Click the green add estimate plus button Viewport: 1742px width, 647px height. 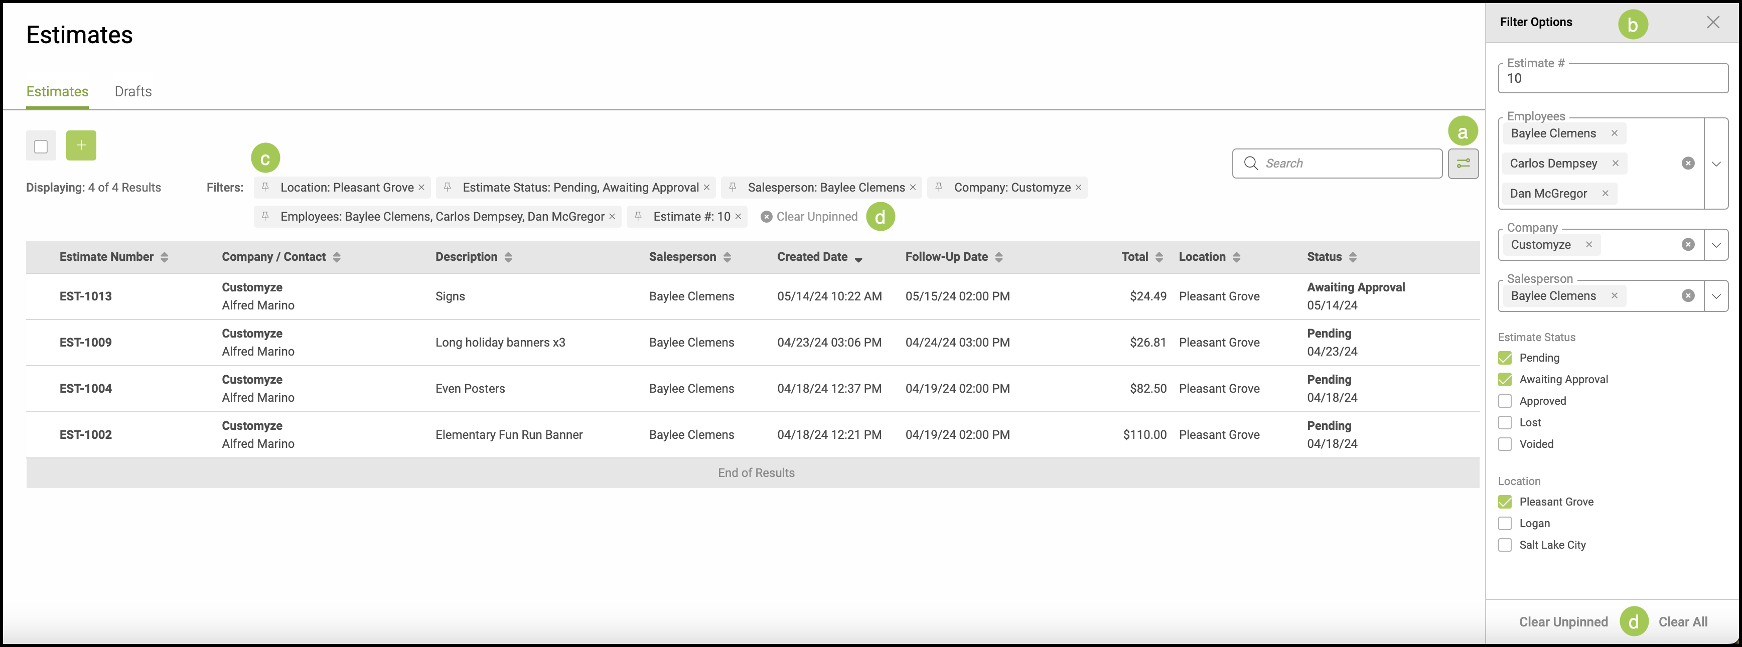81,145
